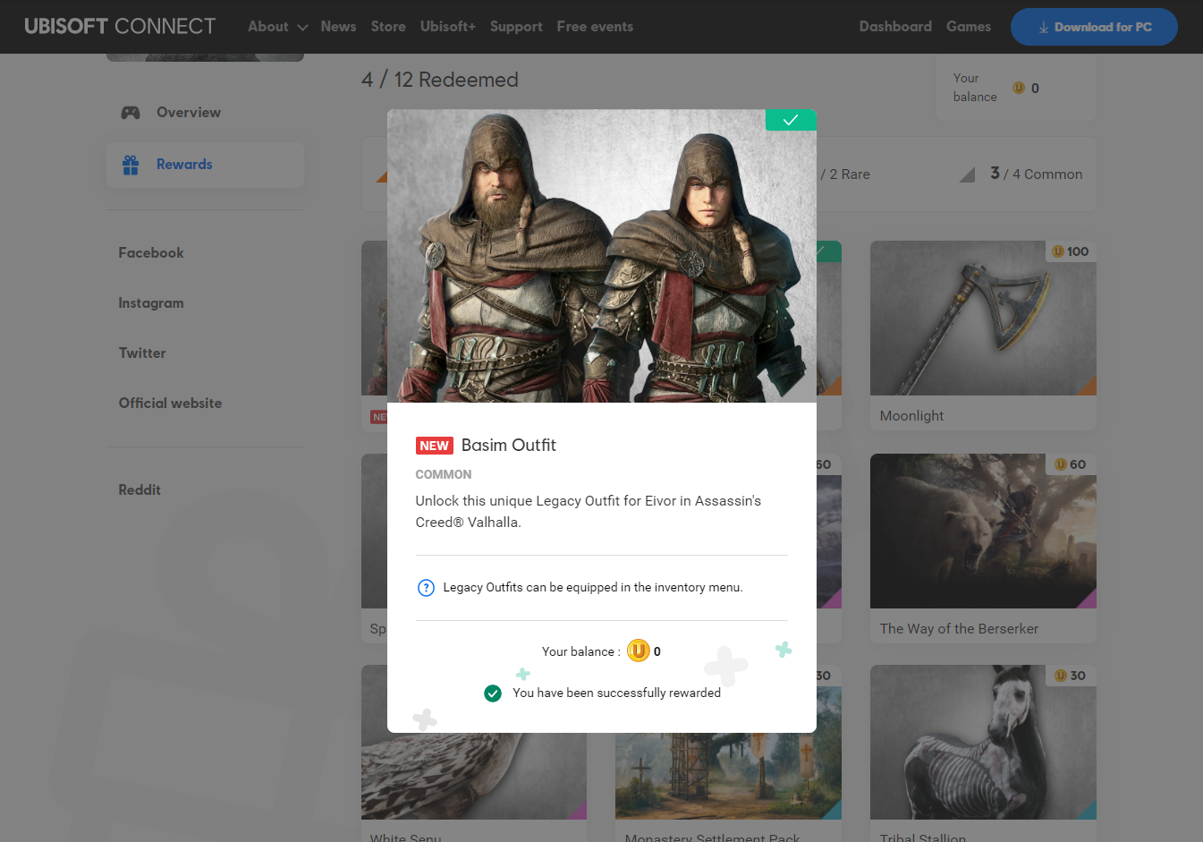Click the download arrow icon in header

(1043, 28)
